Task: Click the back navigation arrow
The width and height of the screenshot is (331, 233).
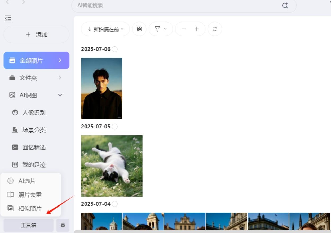Action: 7,2
